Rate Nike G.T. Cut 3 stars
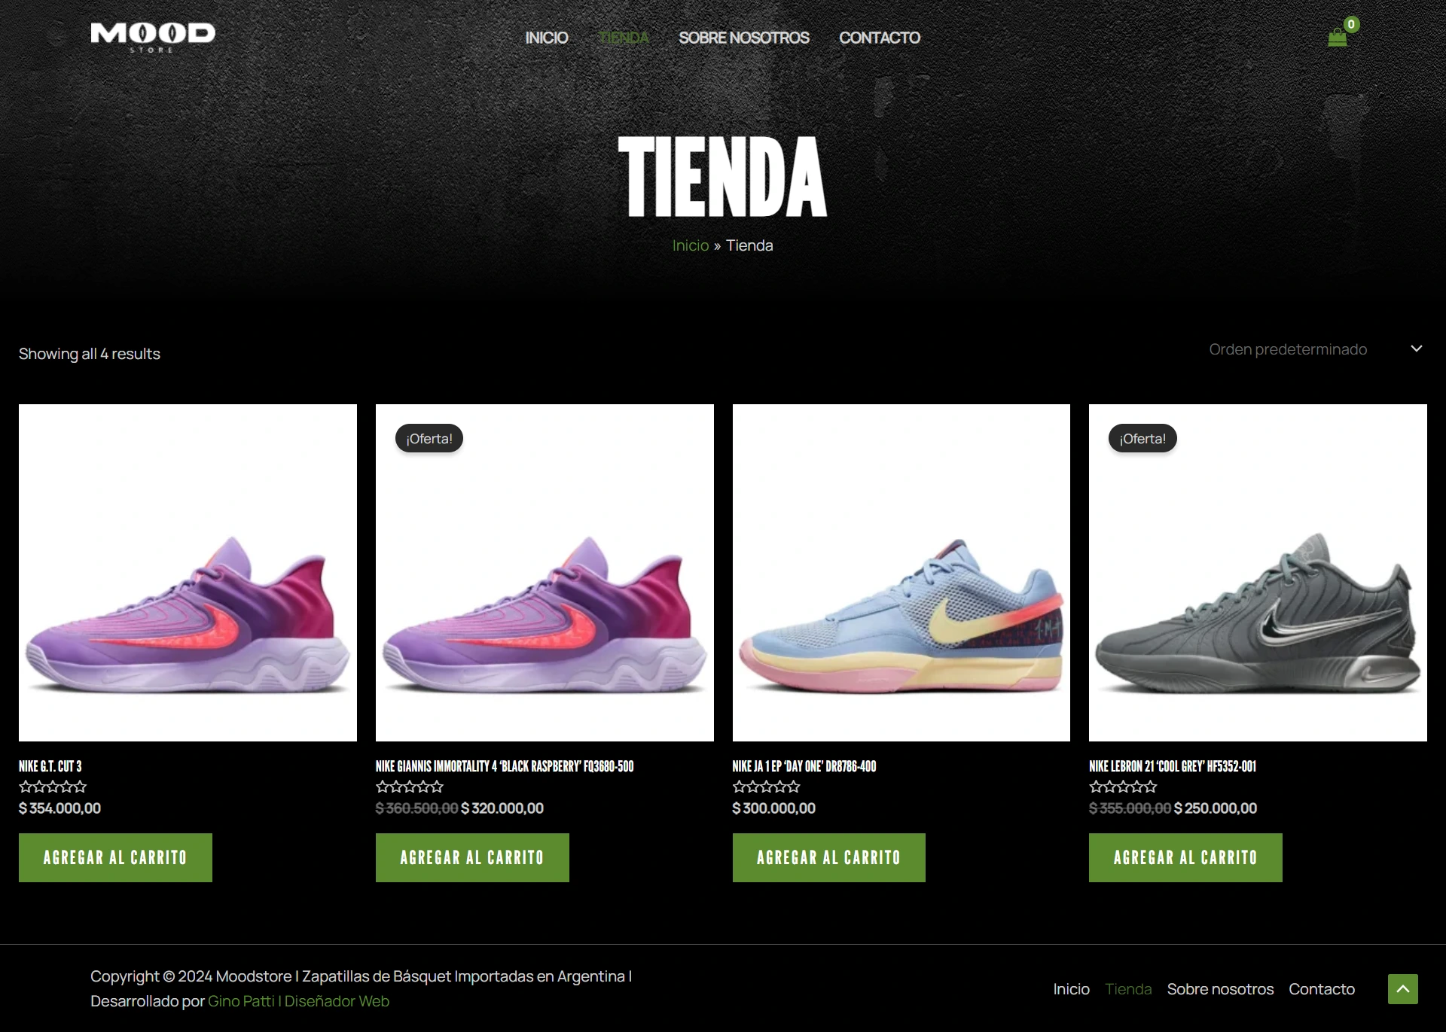1446x1032 pixels. 53,787
